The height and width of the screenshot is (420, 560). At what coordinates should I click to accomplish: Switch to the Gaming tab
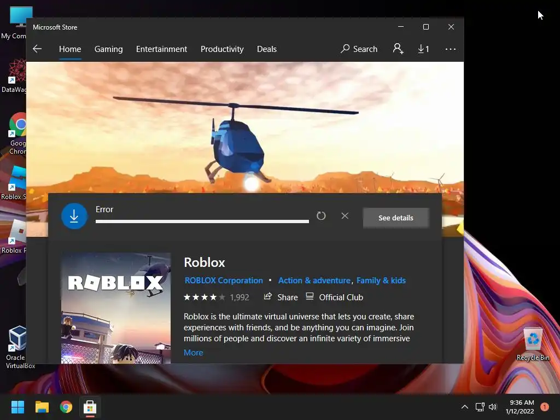click(109, 49)
